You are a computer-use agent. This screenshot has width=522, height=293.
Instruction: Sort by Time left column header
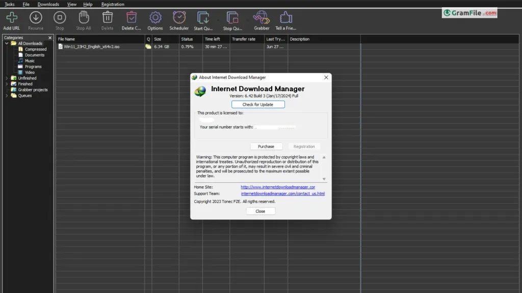216,39
